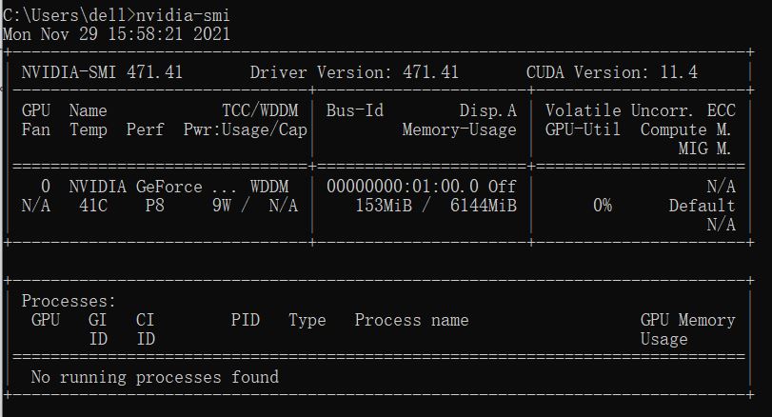Click the nvidia-smi command text
772x417 pixels.
(183, 15)
